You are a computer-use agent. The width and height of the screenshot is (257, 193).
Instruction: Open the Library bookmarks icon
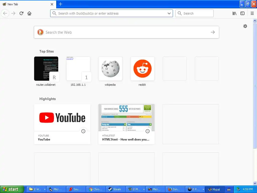pos(234,13)
